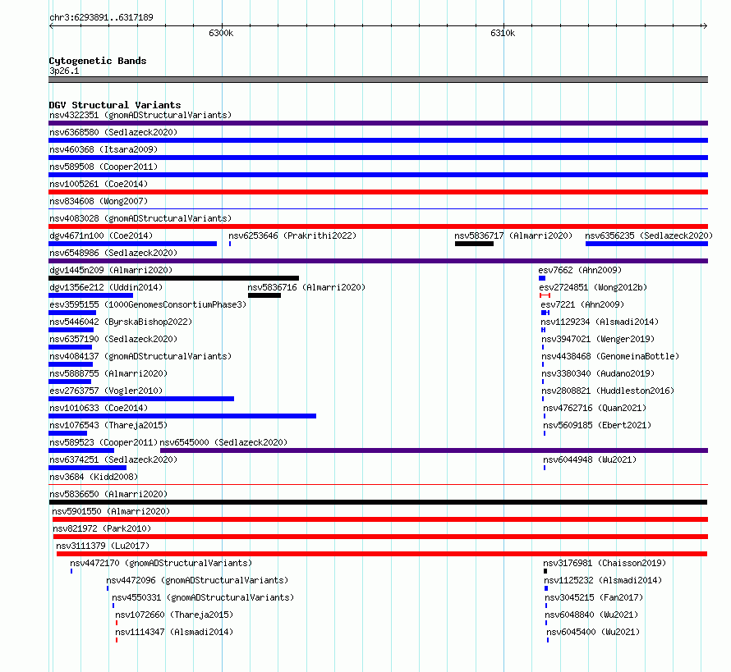This screenshot has height=672, width=731.
Task: Click the nsv5836717 (Almarri2020) black bar
Action: pyautogui.click(x=474, y=244)
